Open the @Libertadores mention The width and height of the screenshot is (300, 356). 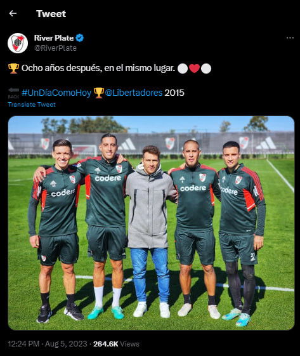coord(134,93)
